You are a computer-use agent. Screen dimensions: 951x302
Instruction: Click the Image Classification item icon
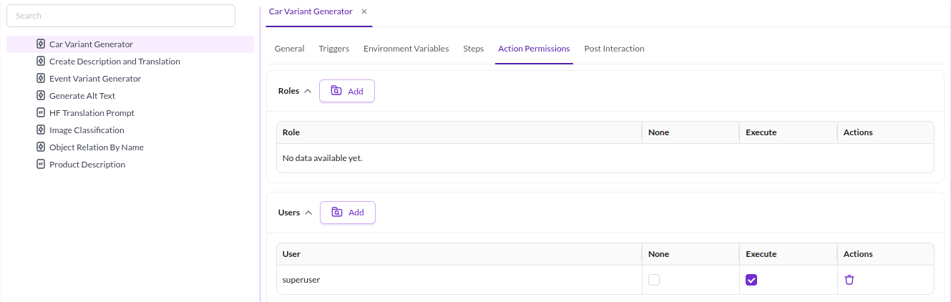[41, 130]
